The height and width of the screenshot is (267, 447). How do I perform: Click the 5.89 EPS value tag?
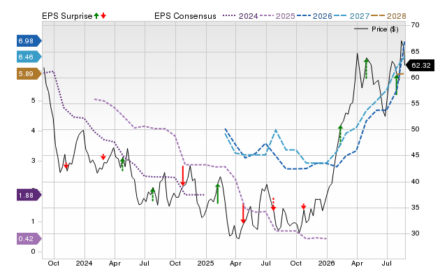point(29,74)
